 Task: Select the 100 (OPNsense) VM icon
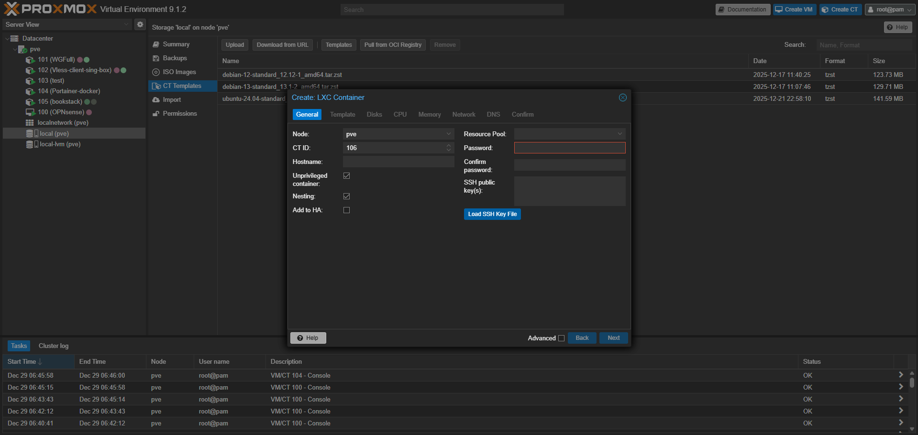click(x=30, y=112)
